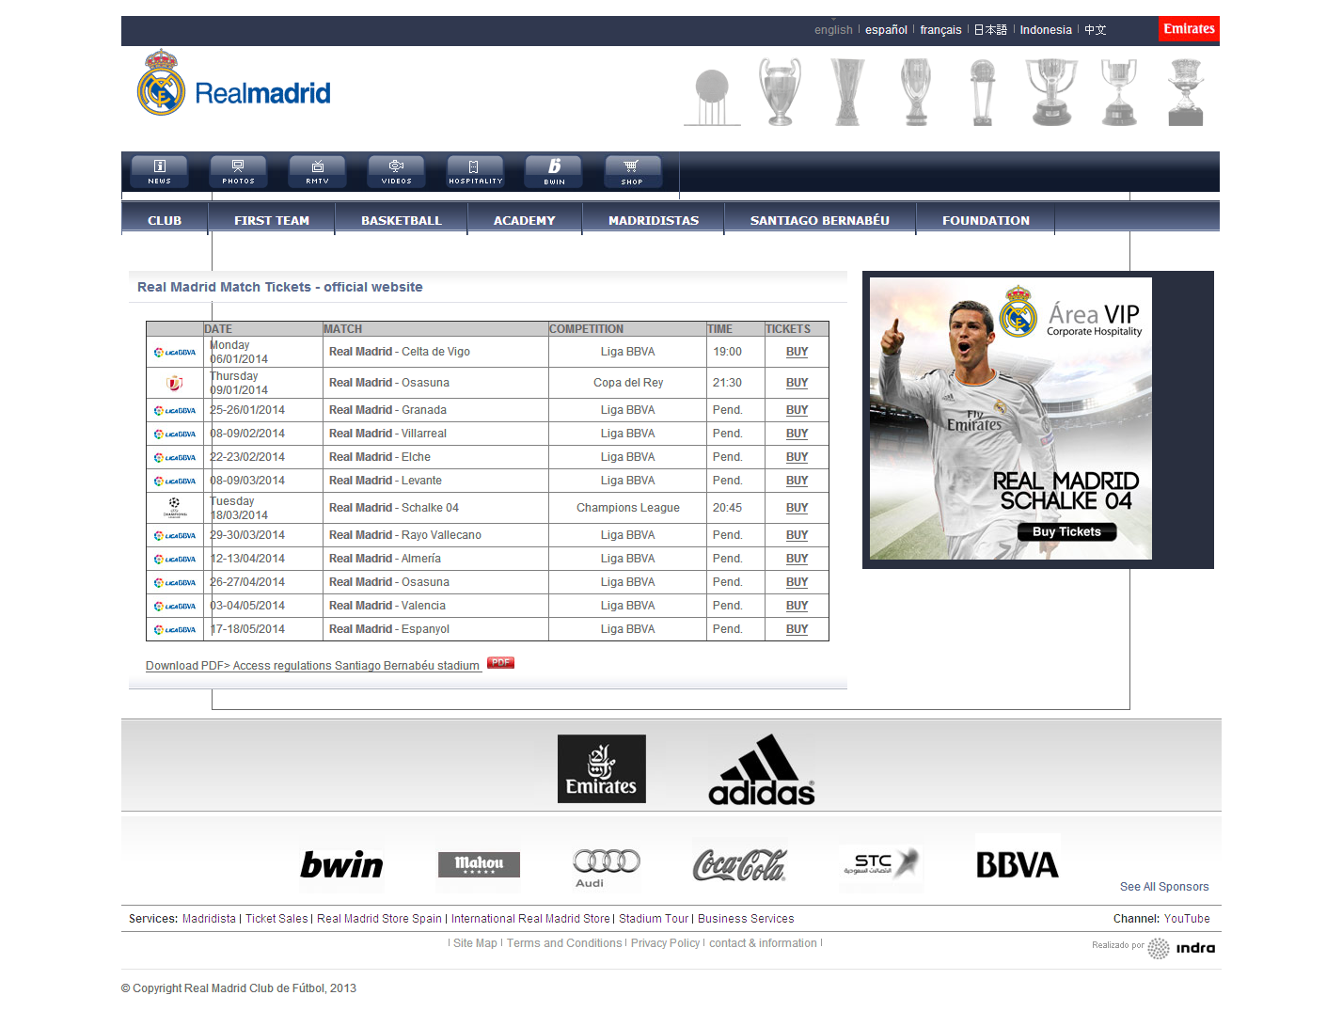Image resolution: width=1342 pixels, height=1027 pixels.
Task: Click the Emirates badge in top bar
Action: tap(1189, 29)
